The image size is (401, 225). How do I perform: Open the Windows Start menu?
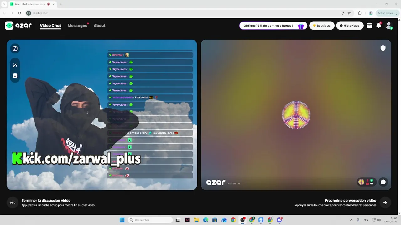(122, 220)
